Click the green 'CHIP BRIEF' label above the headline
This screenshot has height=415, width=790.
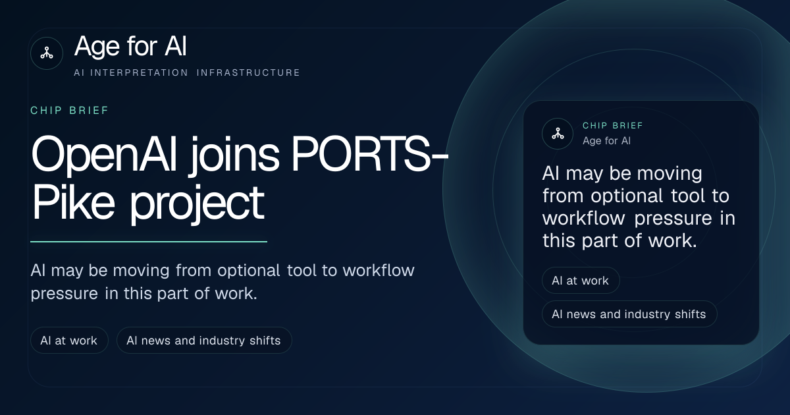coord(70,111)
